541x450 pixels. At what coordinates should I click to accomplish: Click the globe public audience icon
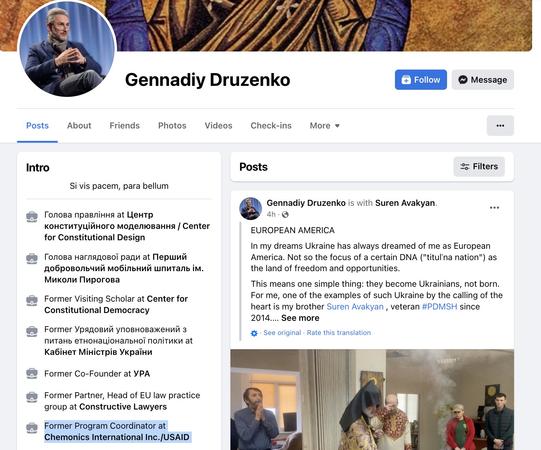(x=285, y=214)
